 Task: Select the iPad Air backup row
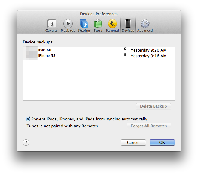(x=99, y=50)
